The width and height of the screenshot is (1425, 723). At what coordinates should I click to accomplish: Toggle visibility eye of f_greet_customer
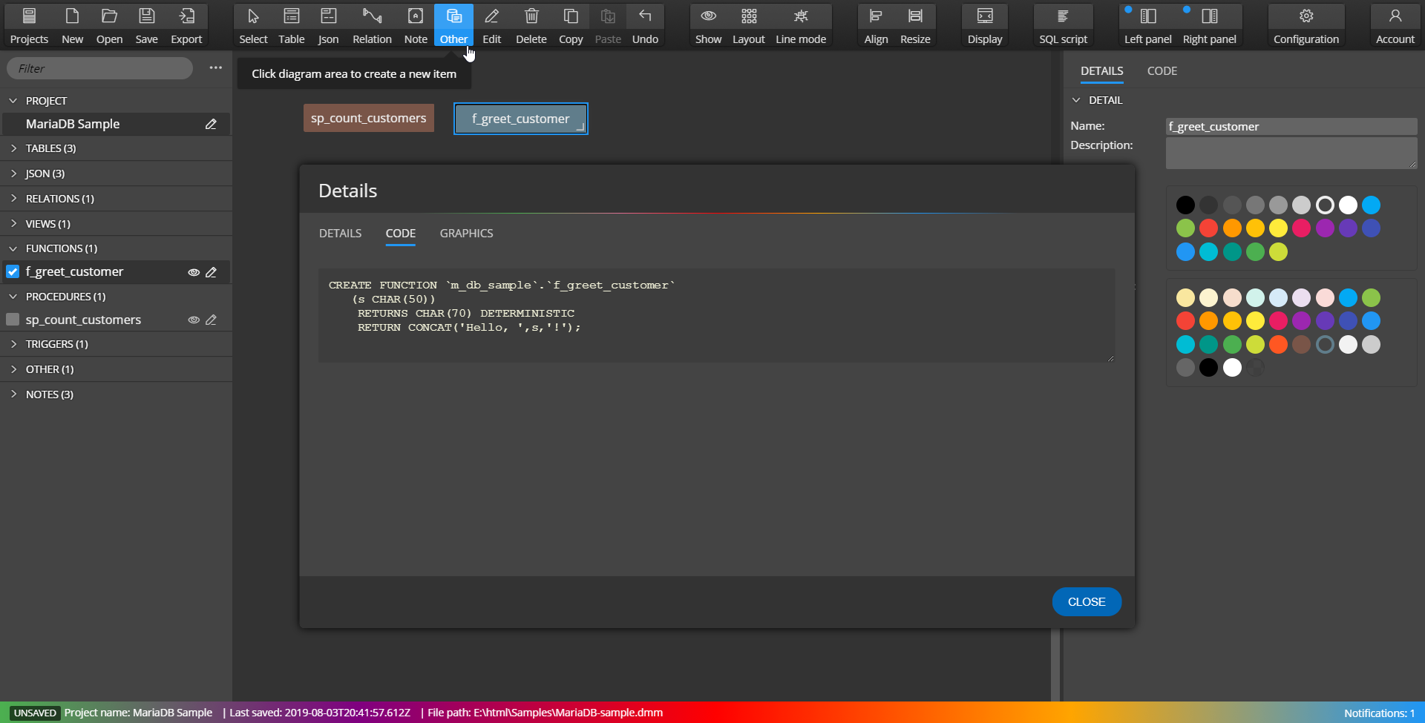(193, 272)
